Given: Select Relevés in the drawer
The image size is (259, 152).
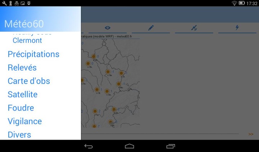Looking at the screenshot, I should [x=22, y=68].
